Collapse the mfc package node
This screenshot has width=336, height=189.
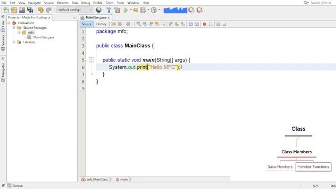19,33
